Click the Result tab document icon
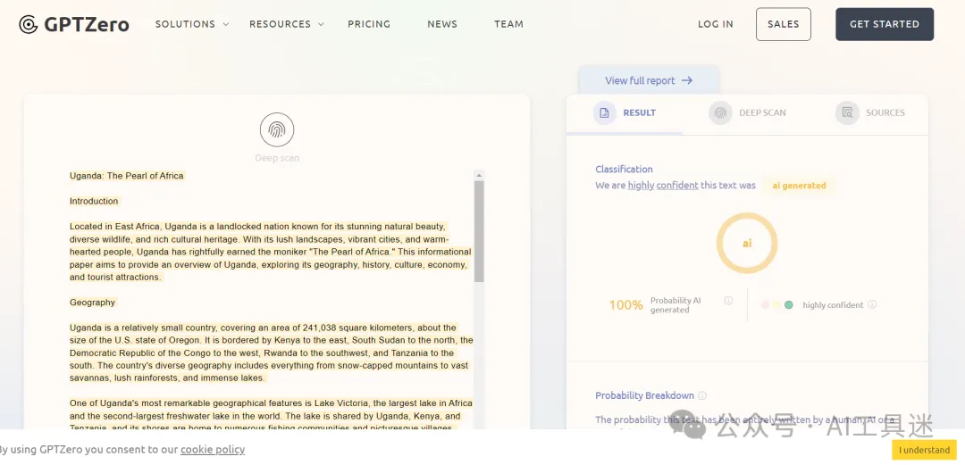This screenshot has width=965, height=465. pos(605,113)
